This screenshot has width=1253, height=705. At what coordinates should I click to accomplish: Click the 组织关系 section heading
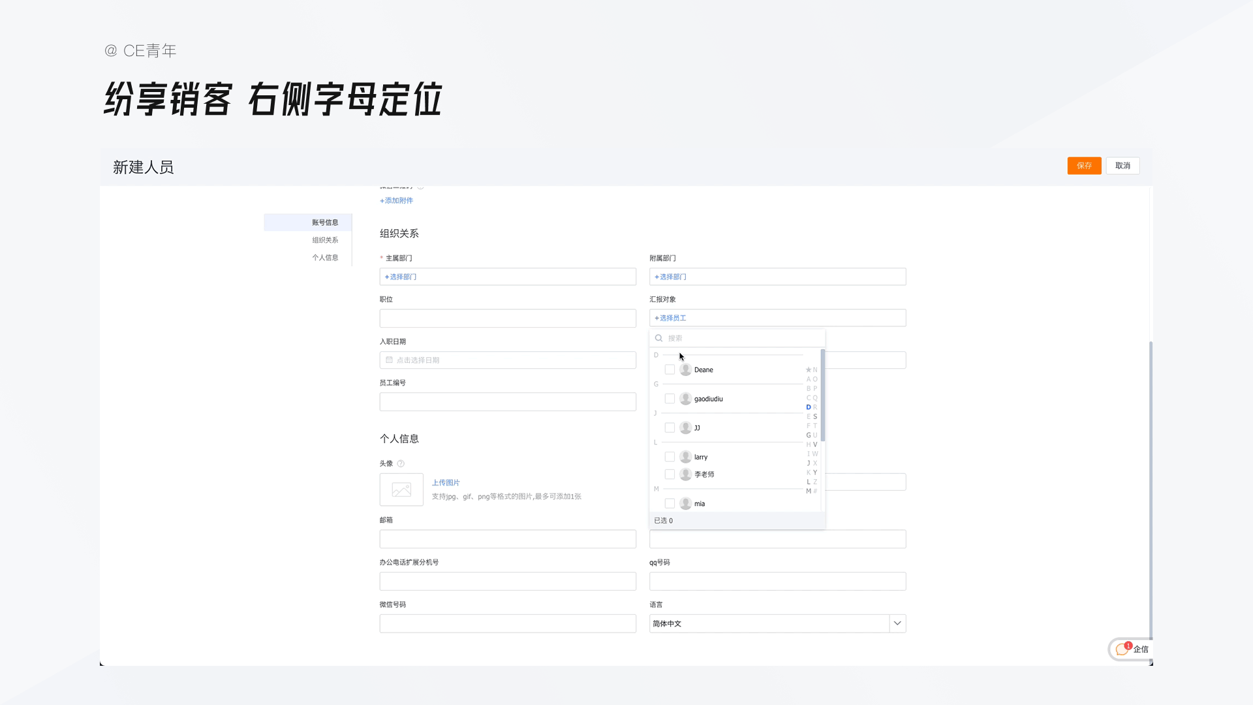[399, 233]
